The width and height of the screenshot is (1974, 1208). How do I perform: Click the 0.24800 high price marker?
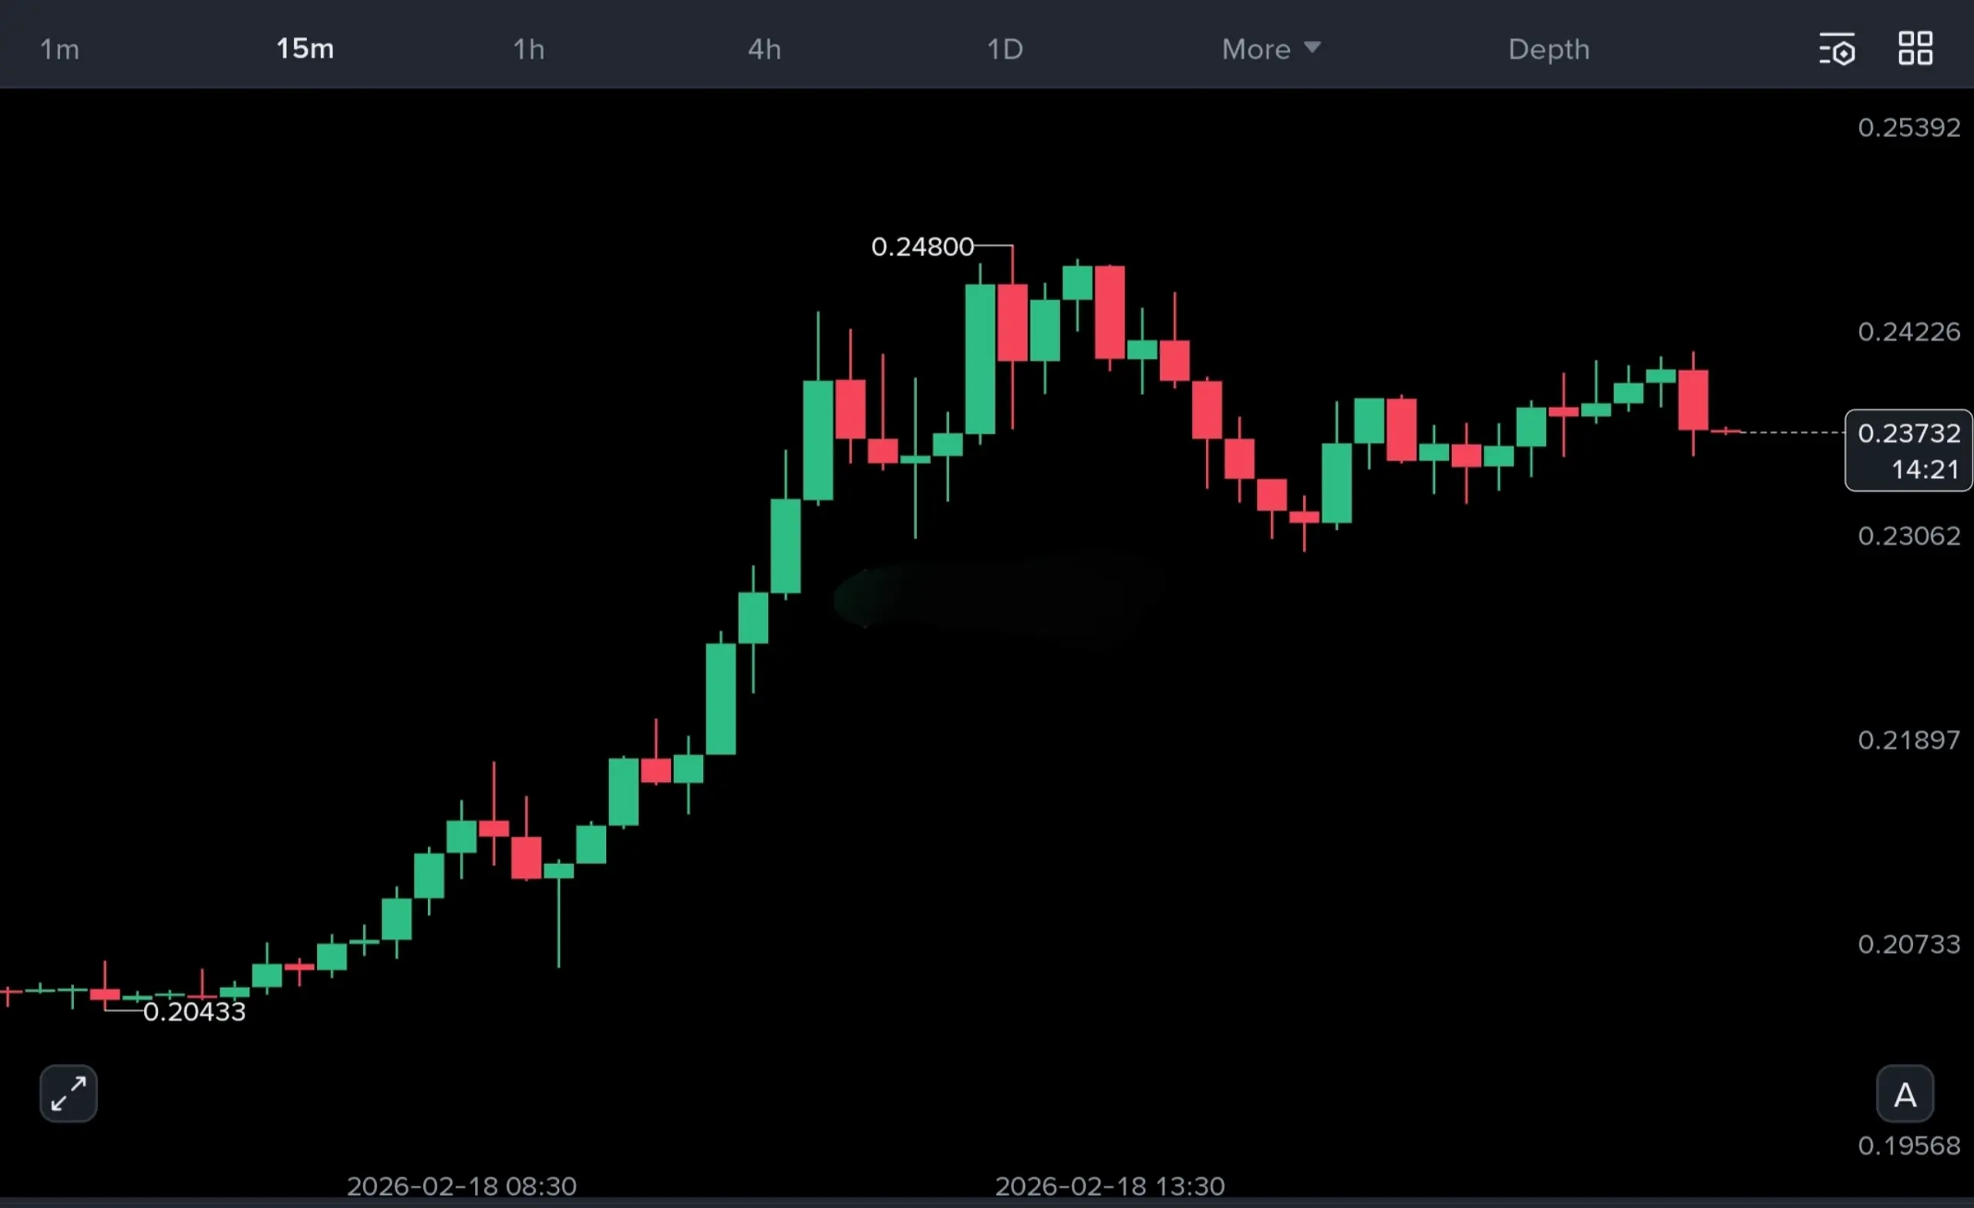(x=922, y=247)
